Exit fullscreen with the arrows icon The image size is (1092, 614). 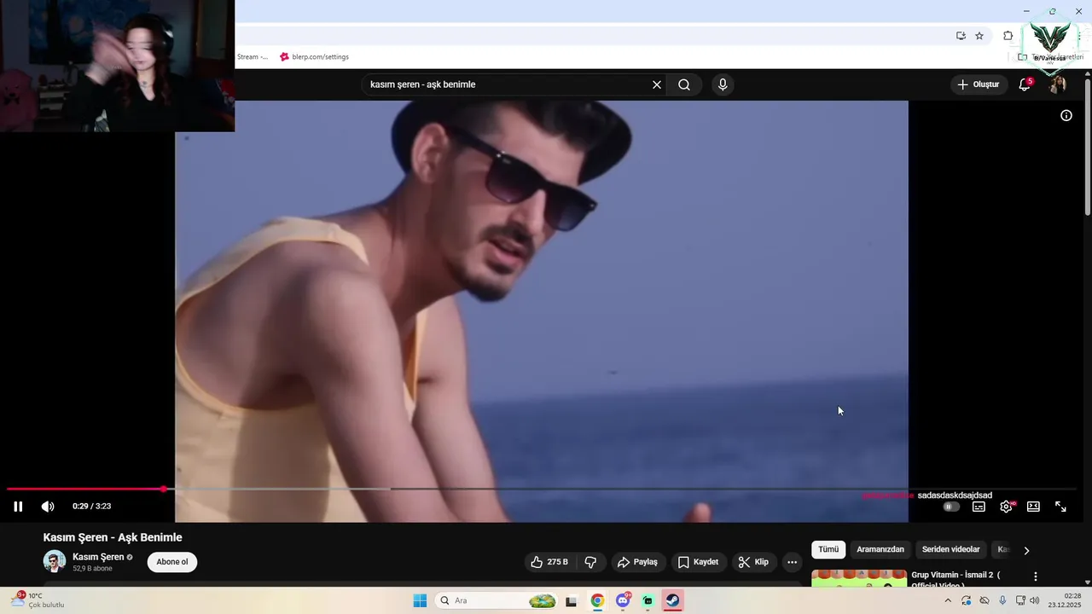coord(1060,507)
